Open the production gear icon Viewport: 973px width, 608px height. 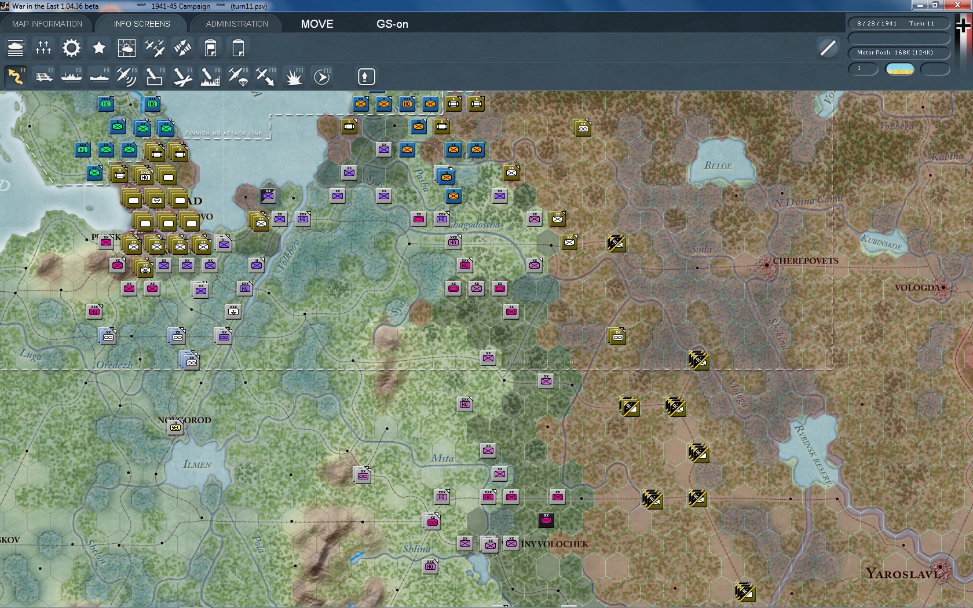tap(71, 48)
